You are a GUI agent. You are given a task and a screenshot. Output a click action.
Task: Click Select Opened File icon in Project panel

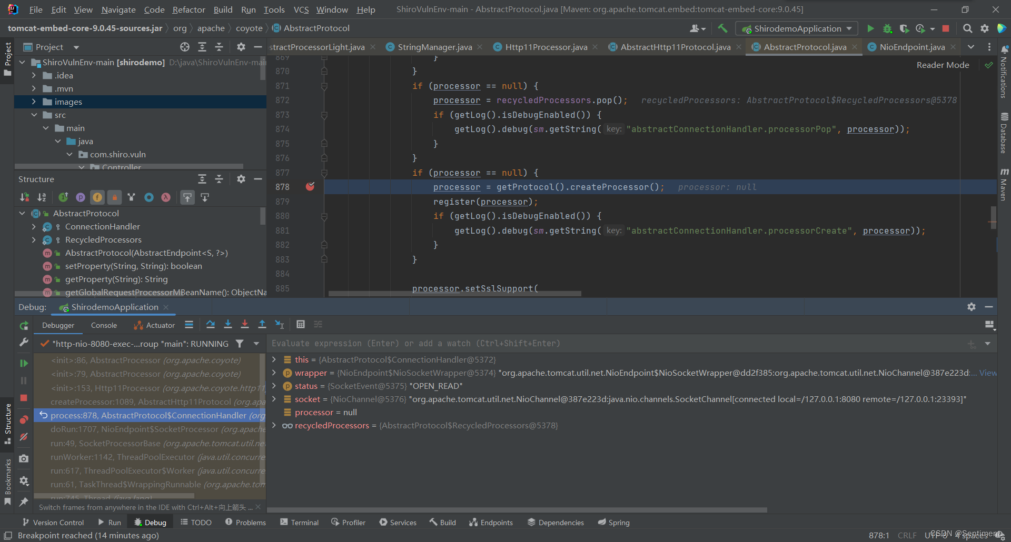[x=184, y=47]
